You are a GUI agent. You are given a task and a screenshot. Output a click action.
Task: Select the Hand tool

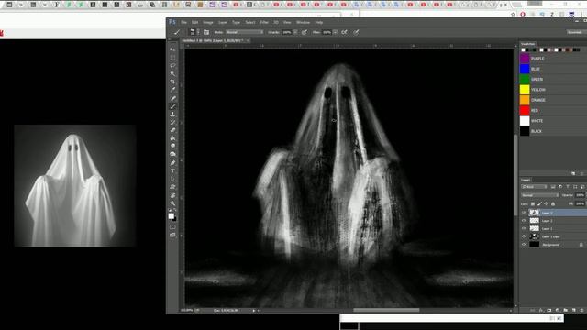click(172, 195)
